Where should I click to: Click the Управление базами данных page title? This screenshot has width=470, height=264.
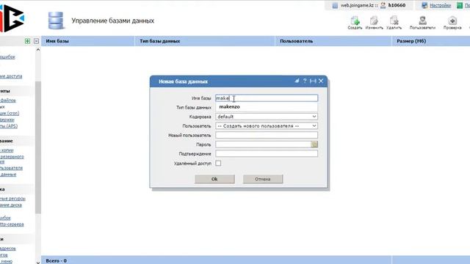[x=112, y=21]
